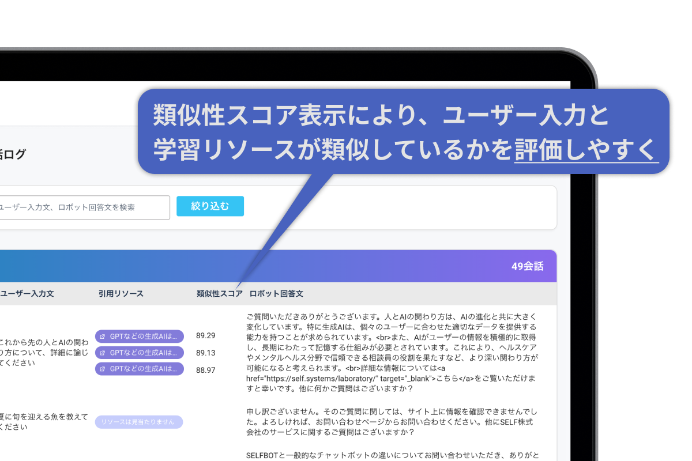The image size is (692, 461).
Task: Open the robot answer starting with ご質問いただきありがとうございます
Action: (392, 352)
